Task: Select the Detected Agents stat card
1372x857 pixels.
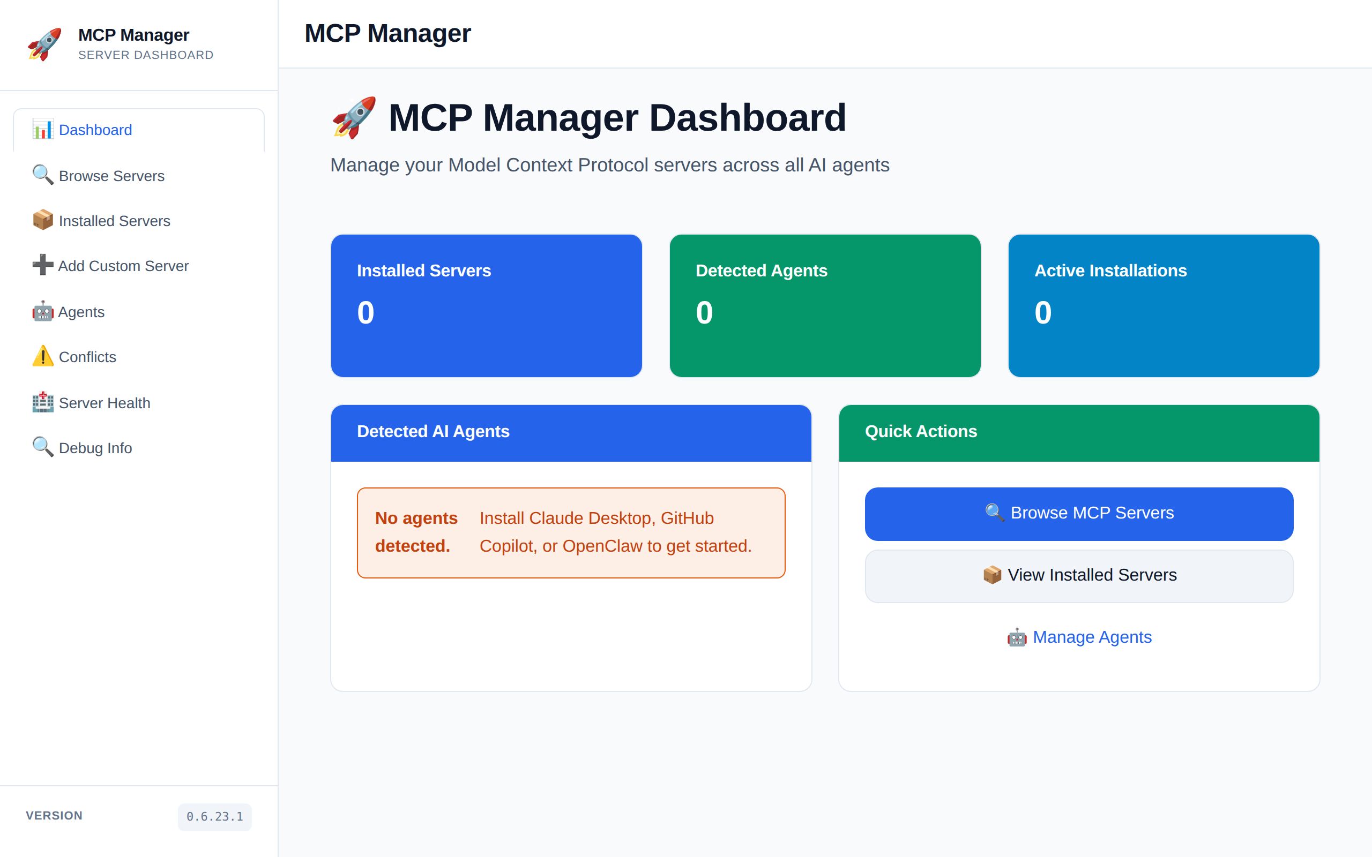Action: click(825, 305)
